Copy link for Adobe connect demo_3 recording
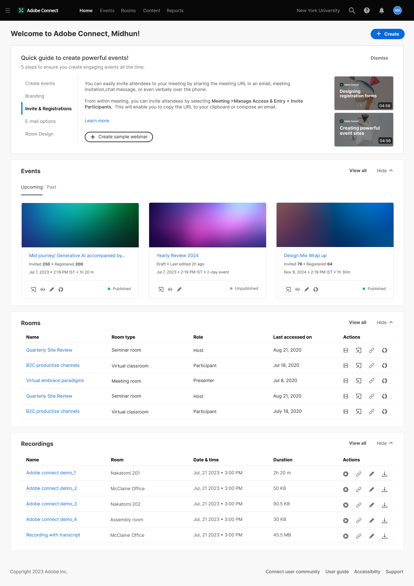This screenshot has height=586, width=414. click(x=359, y=505)
